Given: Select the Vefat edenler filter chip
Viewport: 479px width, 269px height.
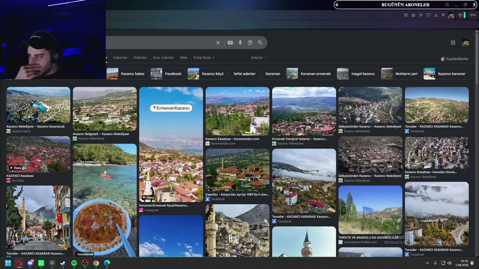Looking at the screenshot, I should [x=244, y=74].
